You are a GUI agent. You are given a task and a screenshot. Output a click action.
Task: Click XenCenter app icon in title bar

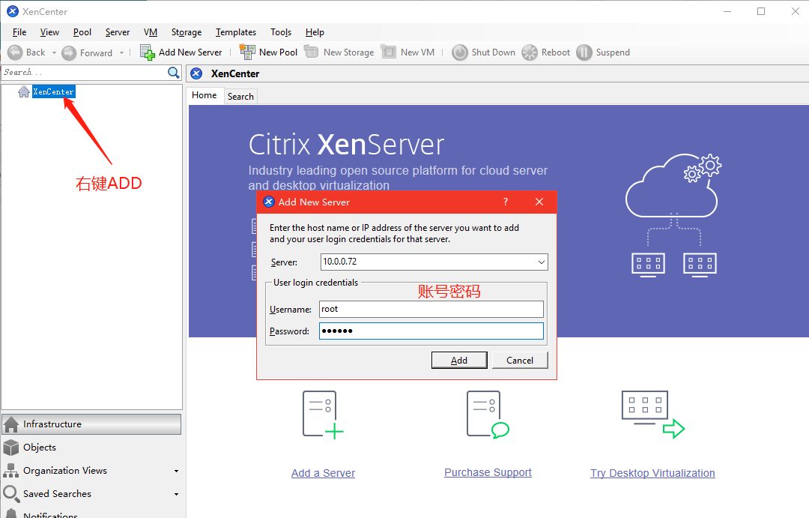point(13,11)
